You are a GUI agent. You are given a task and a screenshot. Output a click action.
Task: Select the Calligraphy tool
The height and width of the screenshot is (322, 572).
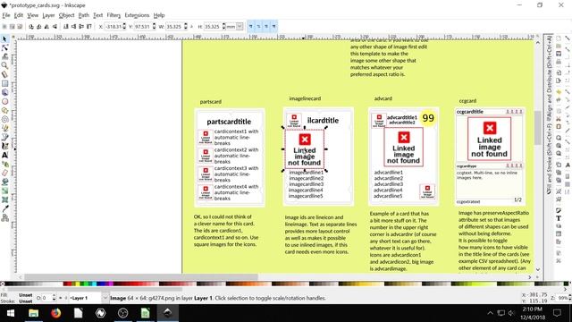[4, 146]
